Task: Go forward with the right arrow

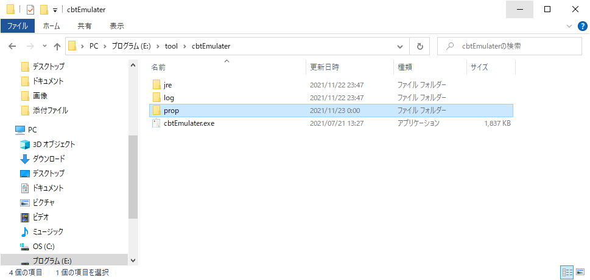Action: pos(32,46)
